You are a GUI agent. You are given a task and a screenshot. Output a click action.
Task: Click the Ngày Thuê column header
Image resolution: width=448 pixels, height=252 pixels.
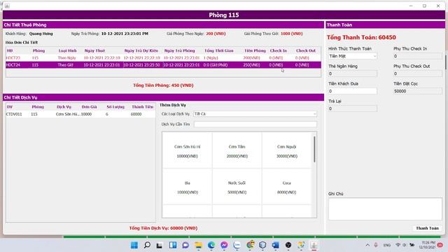(95, 50)
